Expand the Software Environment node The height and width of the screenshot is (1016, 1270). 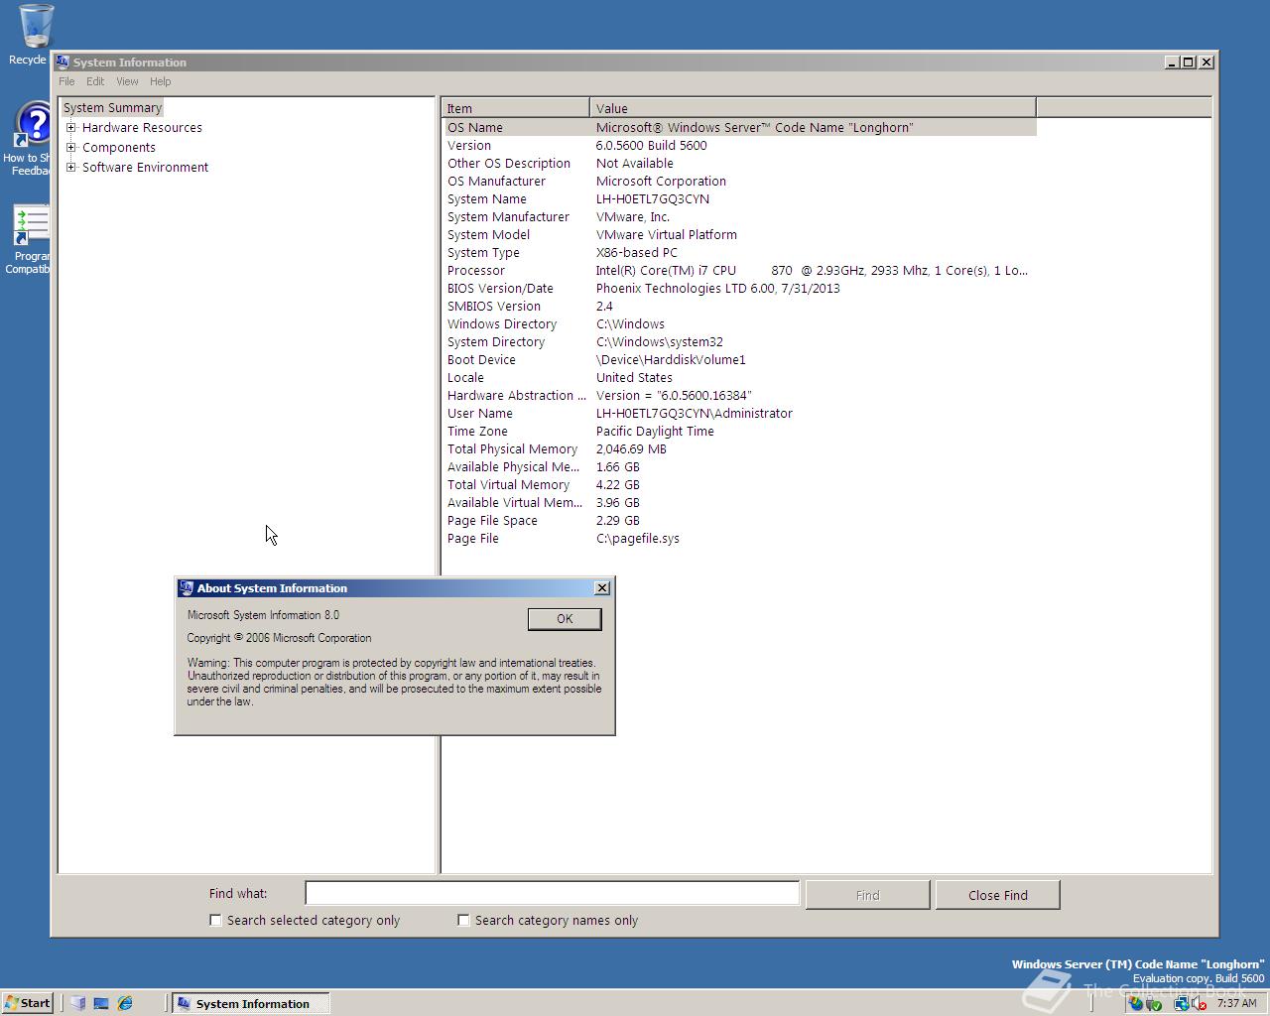point(71,167)
